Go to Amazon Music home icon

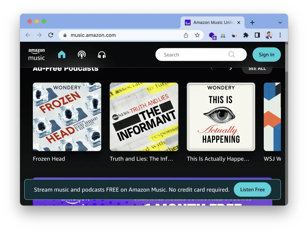[62, 54]
